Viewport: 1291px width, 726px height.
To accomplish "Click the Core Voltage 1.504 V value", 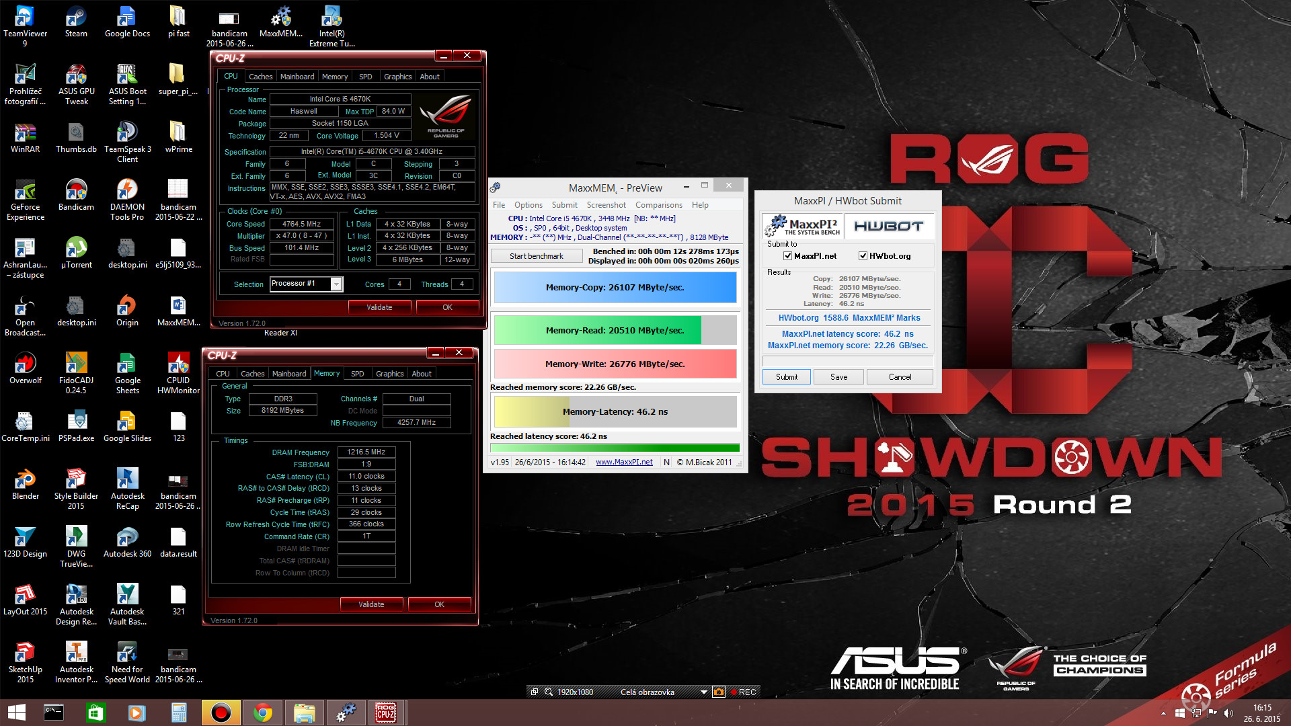I will [x=387, y=136].
